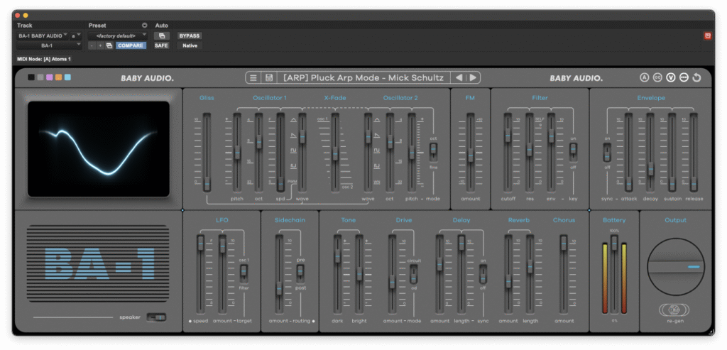Open the BA-1 plugin selector dropdown
Viewport: 727px width, 350px height.
pyautogui.click(x=49, y=45)
